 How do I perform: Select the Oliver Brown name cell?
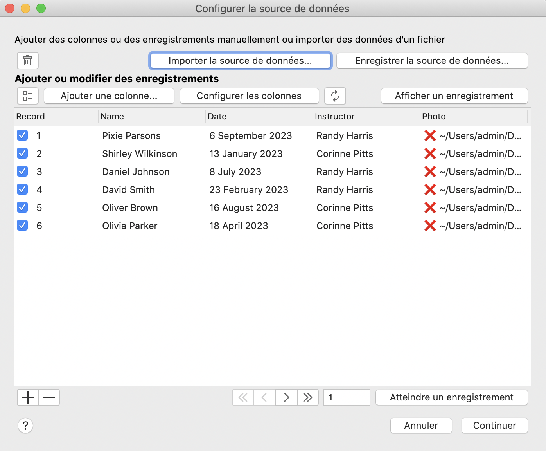click(x=130, y=208)
